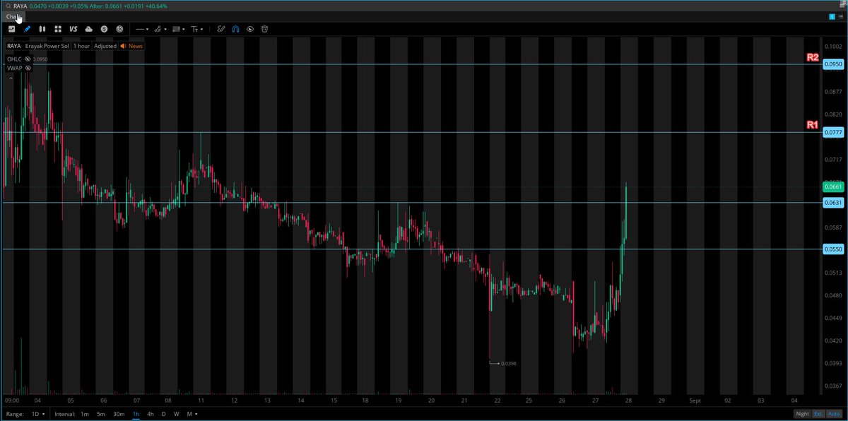Screen dimensions: 848x421
Task: Select the blue pencil drawing tool
Action: pos(28,29)
